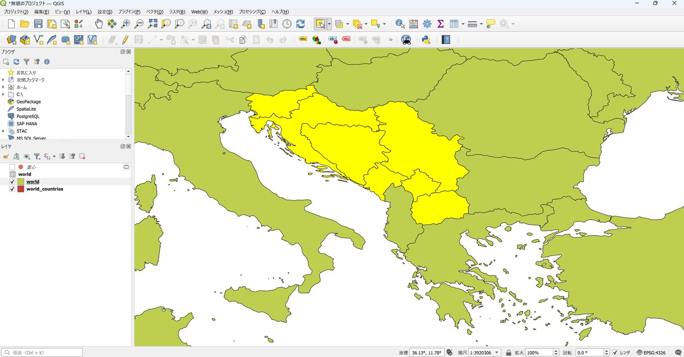Expand the ホーム browser item
The image size is (684, 357).
3,87
